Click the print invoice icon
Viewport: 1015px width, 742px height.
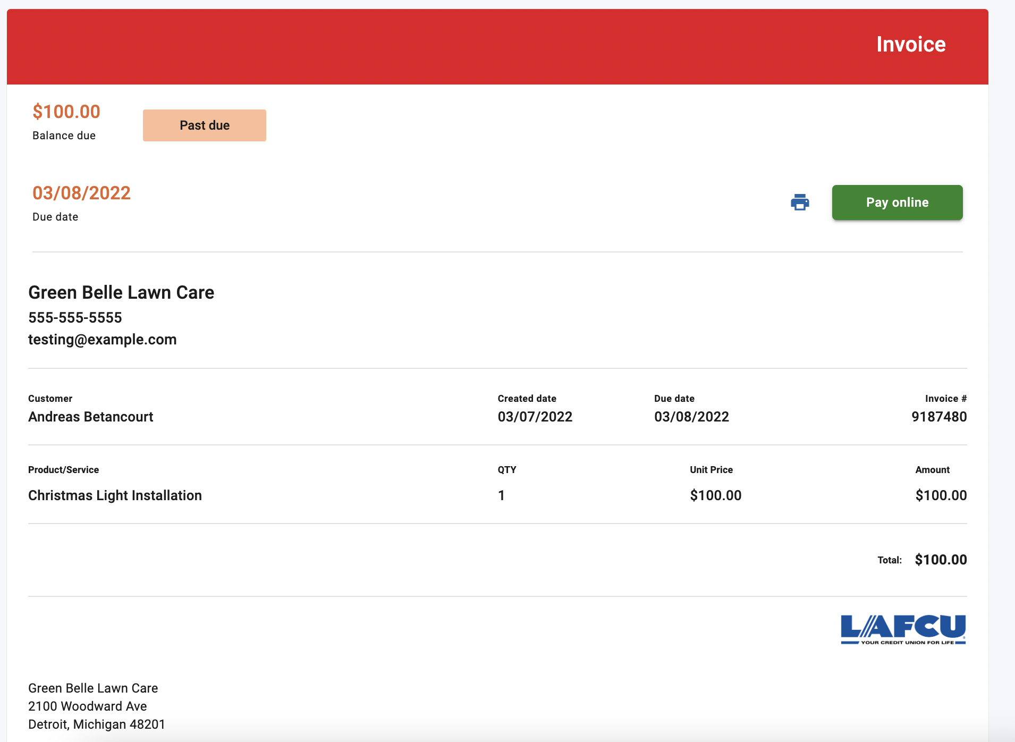pyautogui.click(x=800, y=203)
